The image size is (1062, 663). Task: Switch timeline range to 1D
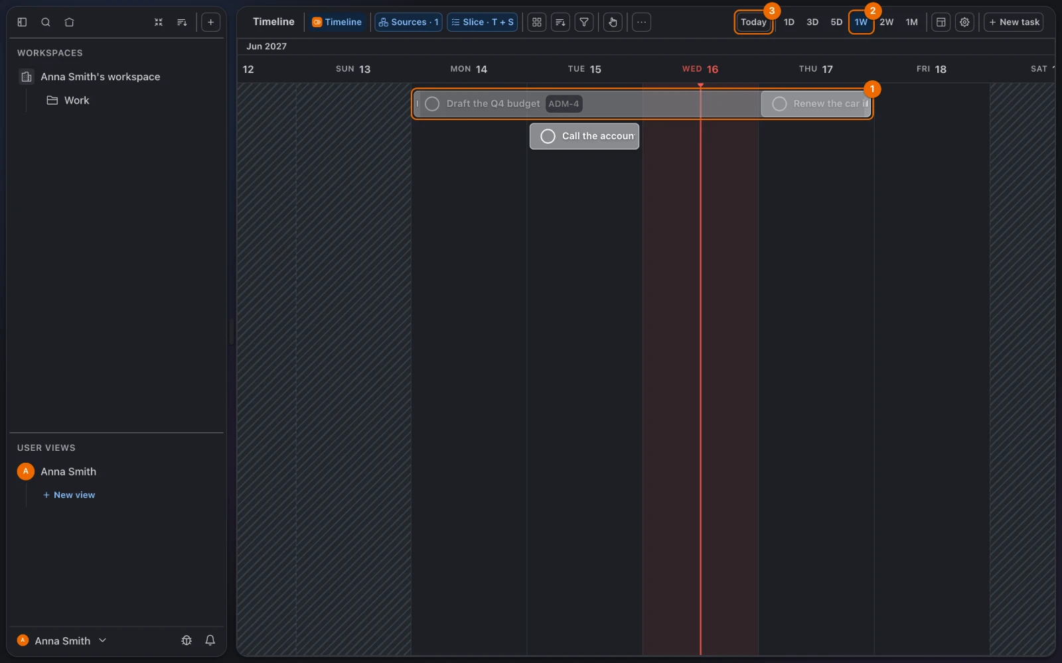(789, 22)
